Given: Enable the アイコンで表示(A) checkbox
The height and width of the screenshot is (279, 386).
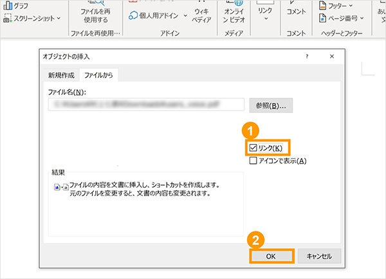Looking at the screenshot, I should (253, 161).
